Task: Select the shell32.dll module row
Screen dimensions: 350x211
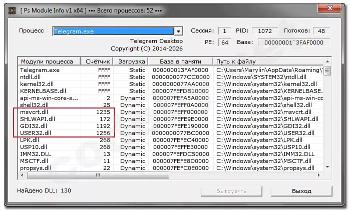Action: pyautogui.click(x=171, y=105)
